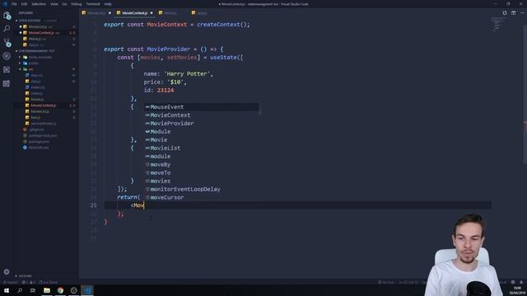Open the Search view in activity bar
The height and width of the screenshot is (296, 527).
[7, 29]
